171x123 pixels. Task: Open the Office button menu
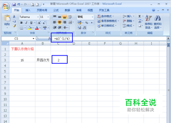[5, 6]
